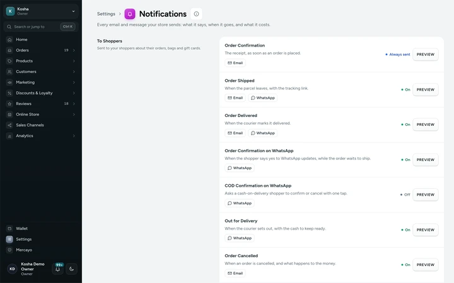Viewport: 454px width, 283px height.
Task: Open Sales Channels in the sidebar
Action: [x=41, y=125]
